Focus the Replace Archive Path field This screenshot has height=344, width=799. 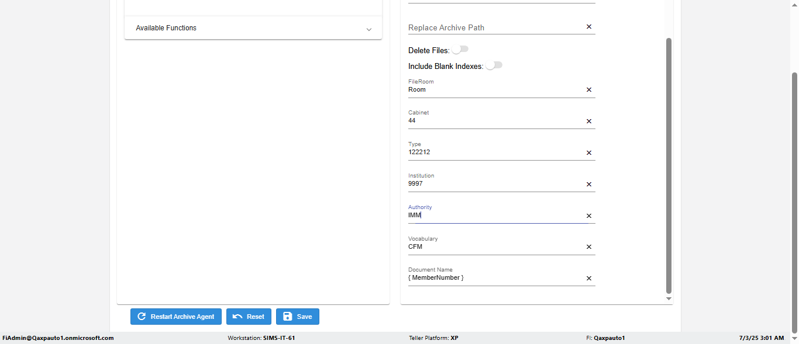494,27
